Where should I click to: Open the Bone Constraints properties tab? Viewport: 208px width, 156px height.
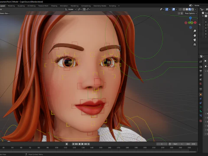[201, 116]
